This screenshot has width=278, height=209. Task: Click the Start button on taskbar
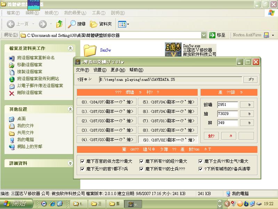tap(15, 204)
